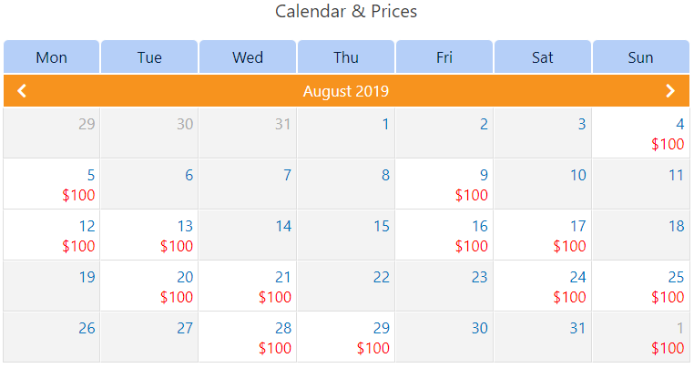The width and height of the screenshot is (694, 368).
Task: Click August 22 date cell
Action: (346, 286)
